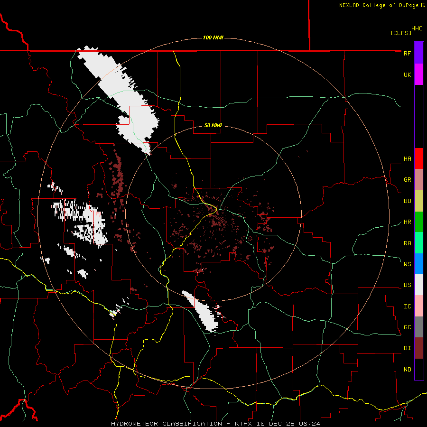Image resolution: width=427 pixels, height=427 pixels.
Task: Click the 'HHC' product code text
Action: tap(417, 28)
